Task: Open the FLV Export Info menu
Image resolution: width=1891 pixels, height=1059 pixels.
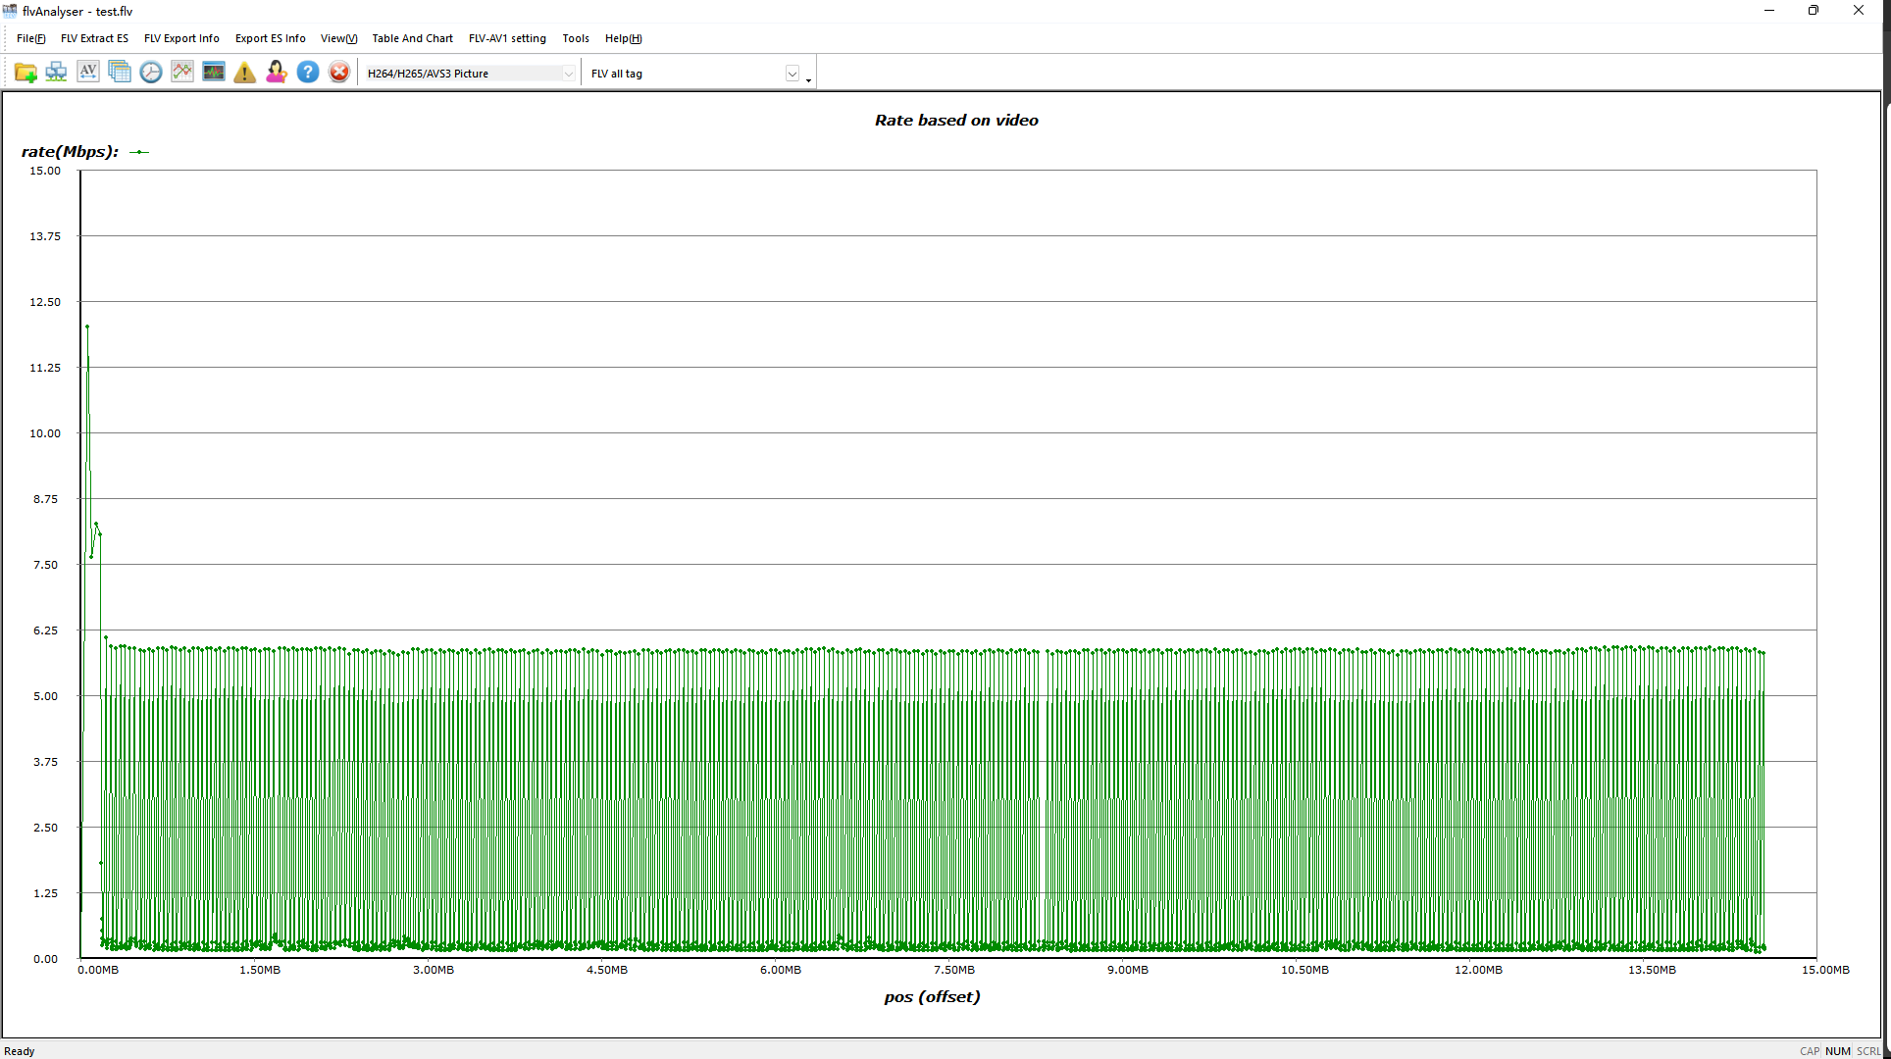Action: click(x=181, y=38)
